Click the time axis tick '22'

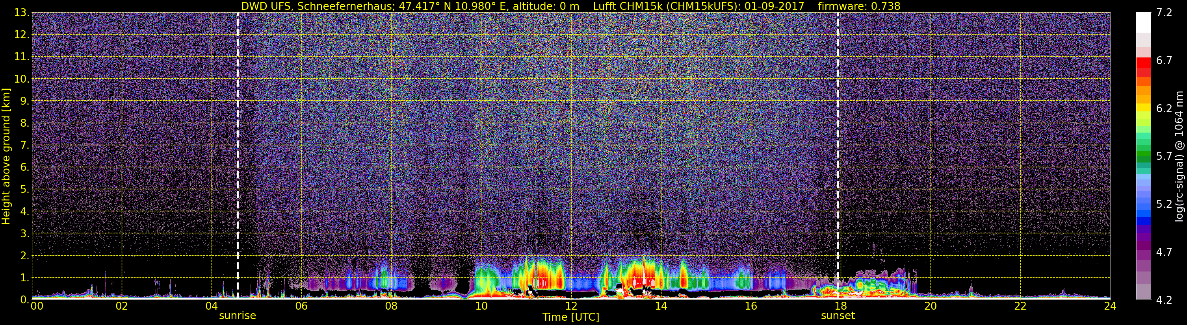coord(1020,307)
